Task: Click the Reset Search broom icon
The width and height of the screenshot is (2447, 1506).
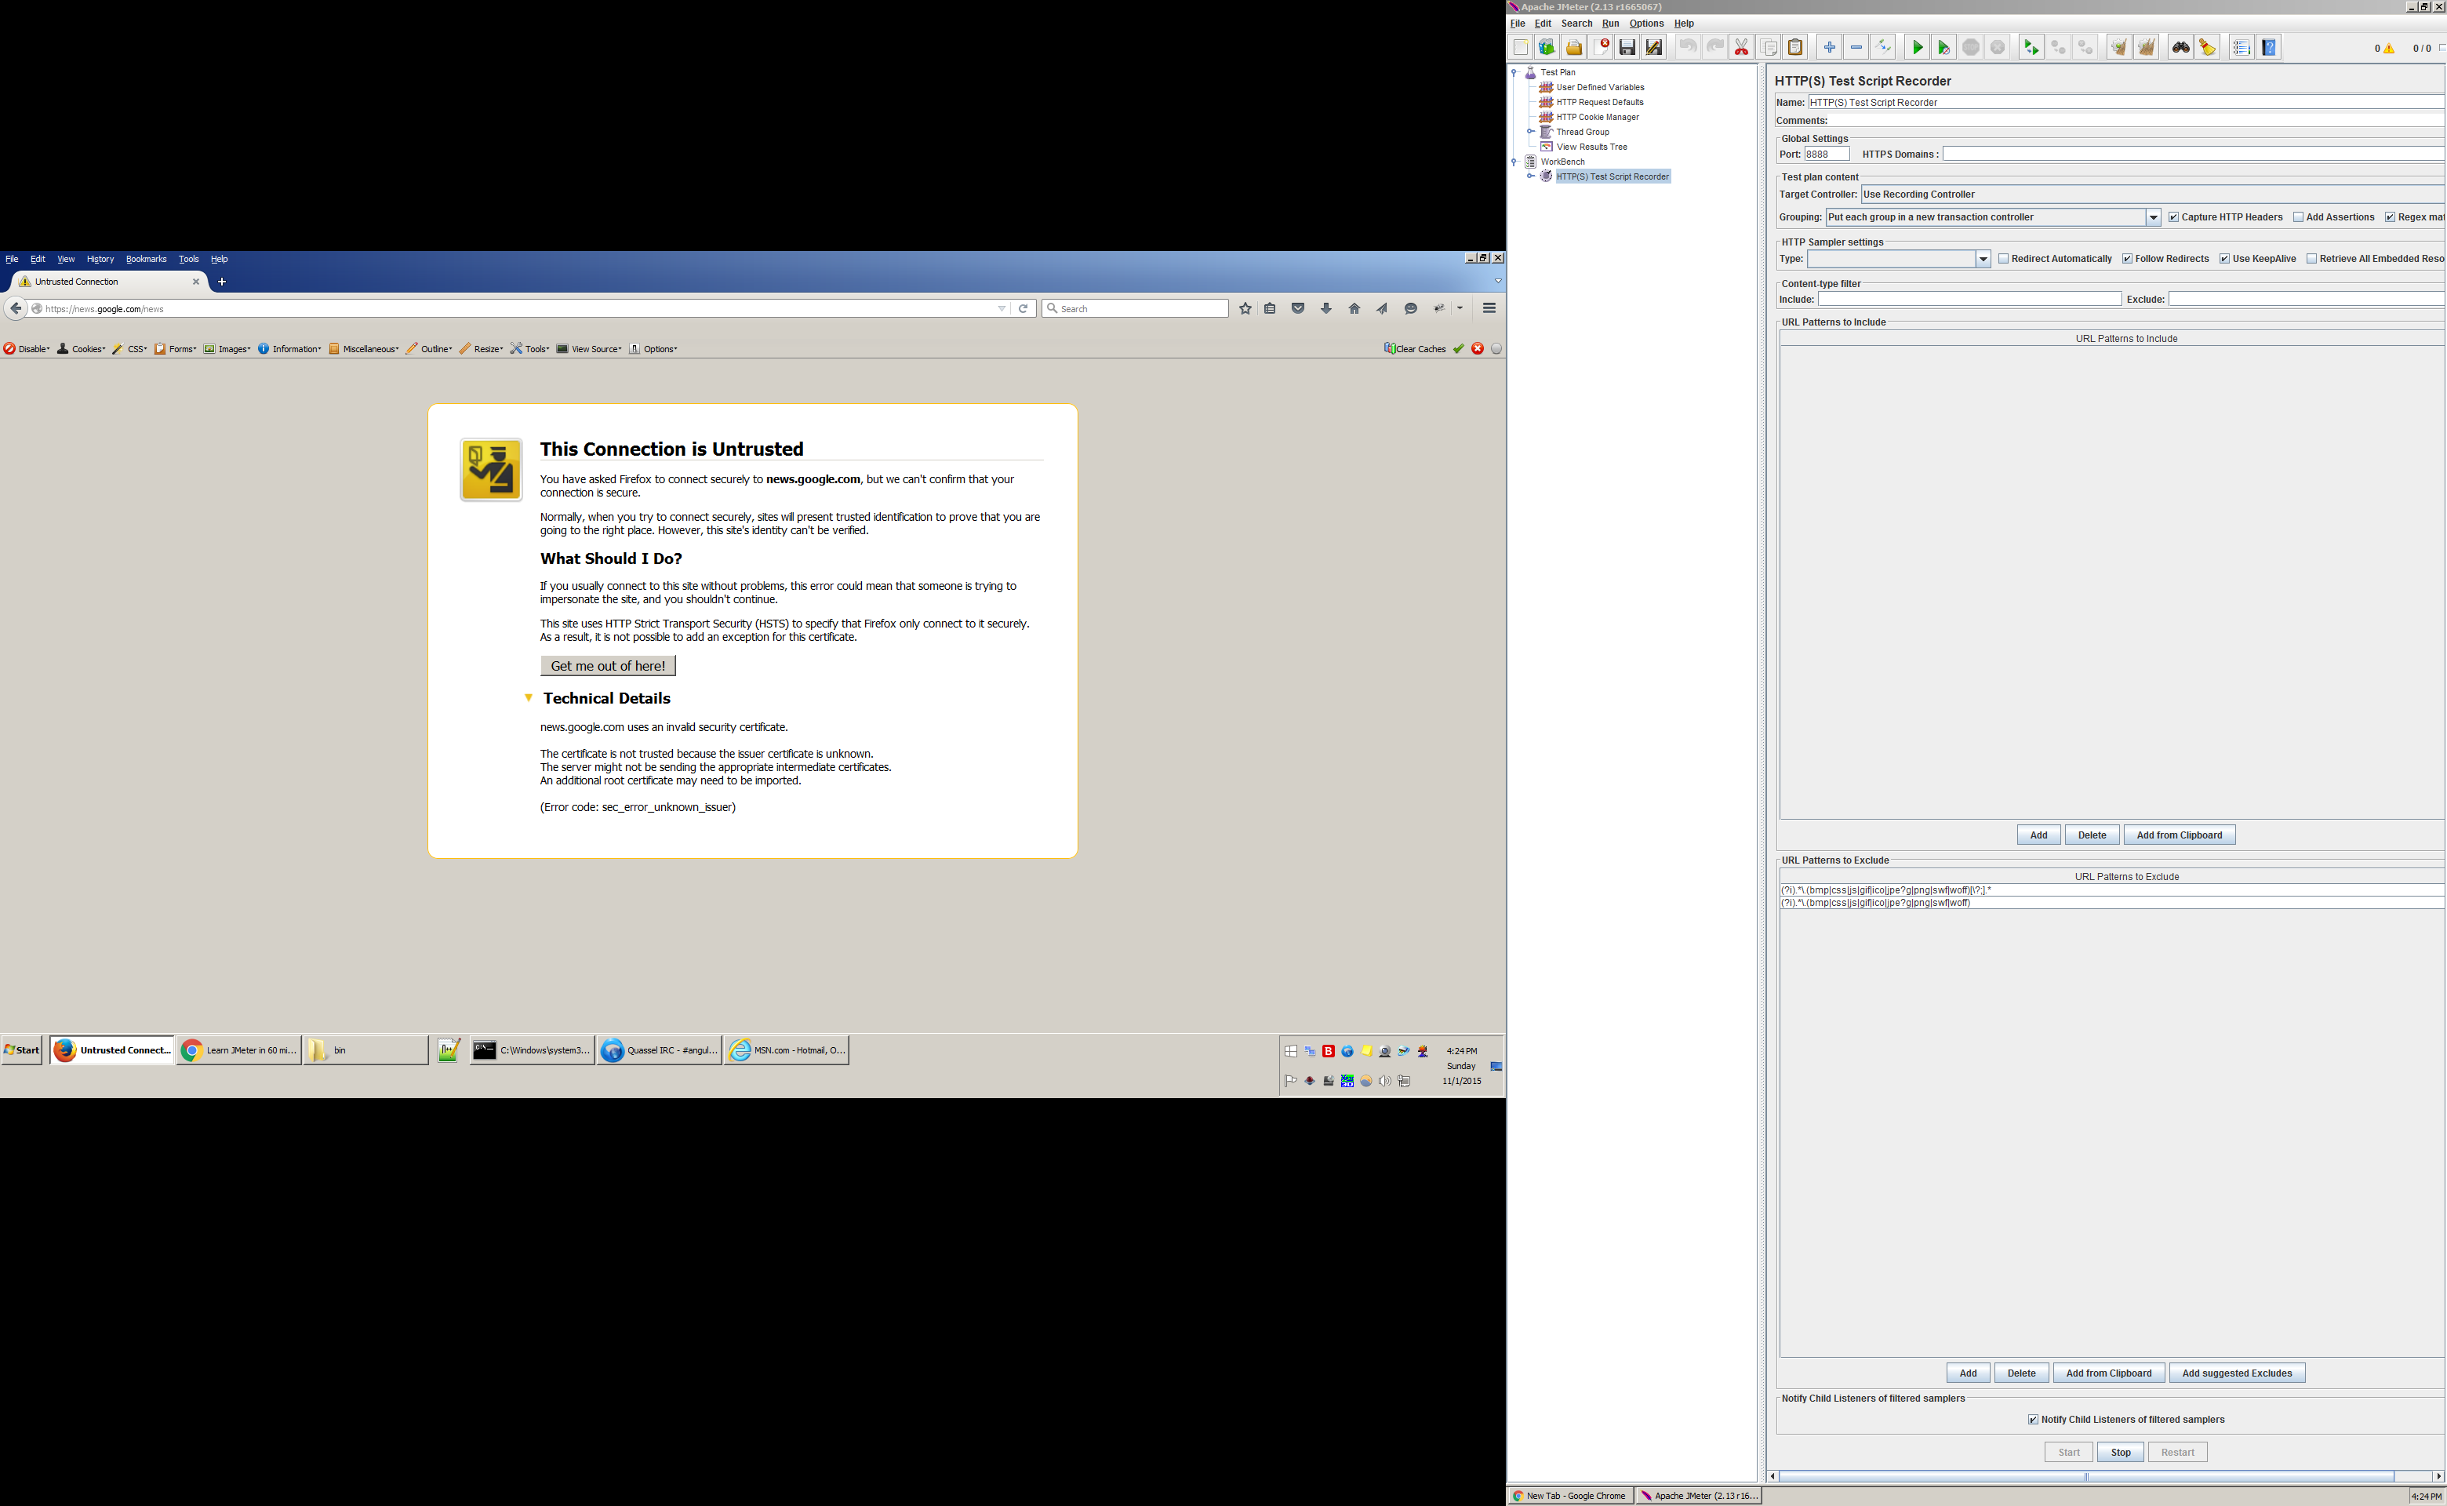Action: coord(2207,47)
